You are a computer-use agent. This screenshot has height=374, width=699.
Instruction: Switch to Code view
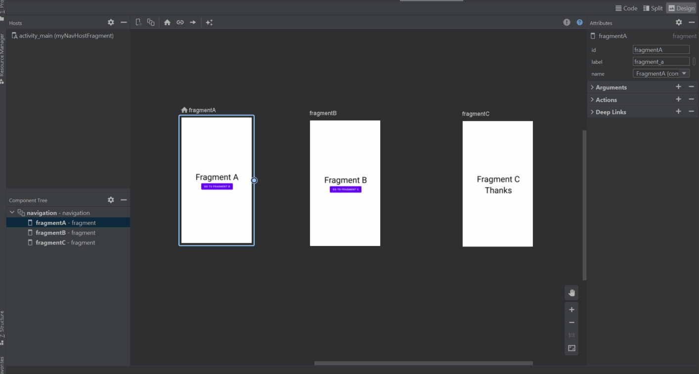coord(626,8)
